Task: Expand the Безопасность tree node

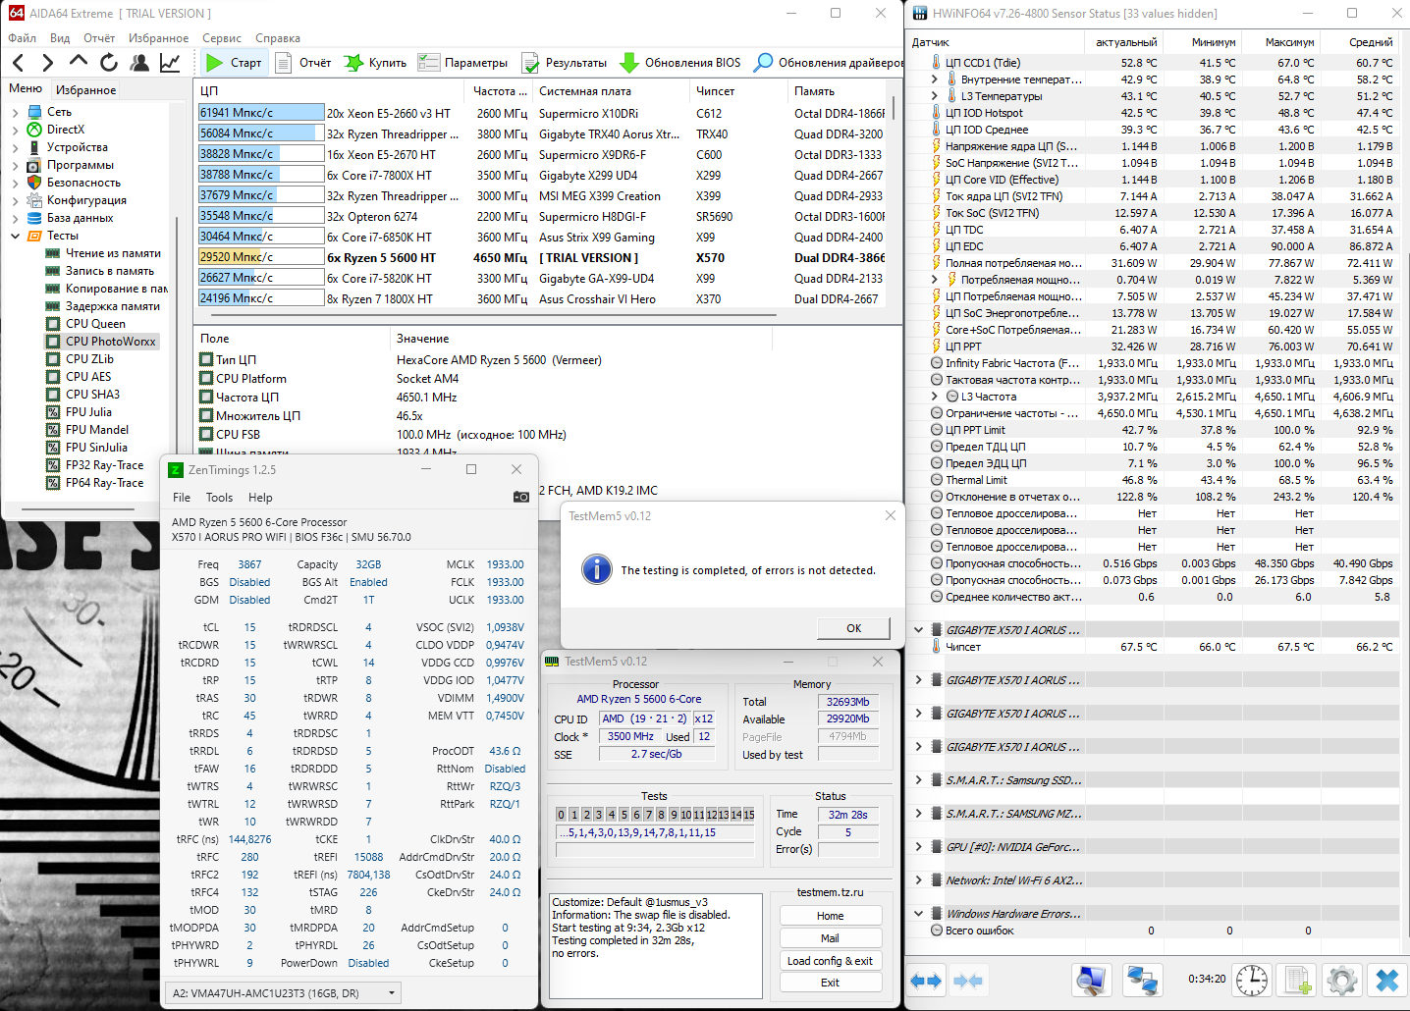Action: coord(16,183)
